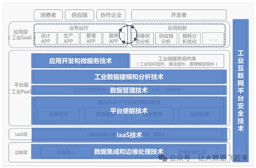Screen dimensions: 256x168
Task: Select the 工业数据建模和分析技术 banner
Action: coord(129,77)
